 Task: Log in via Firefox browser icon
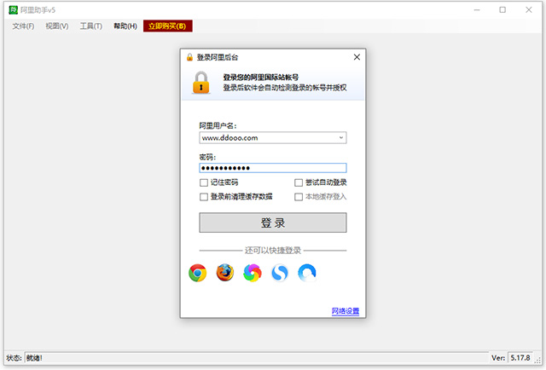coord(225,273)
